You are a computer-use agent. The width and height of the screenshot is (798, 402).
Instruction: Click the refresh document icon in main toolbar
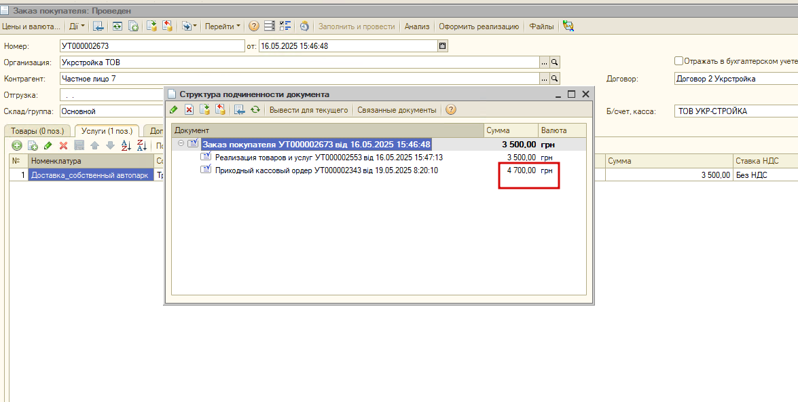(x=117, y=26)
